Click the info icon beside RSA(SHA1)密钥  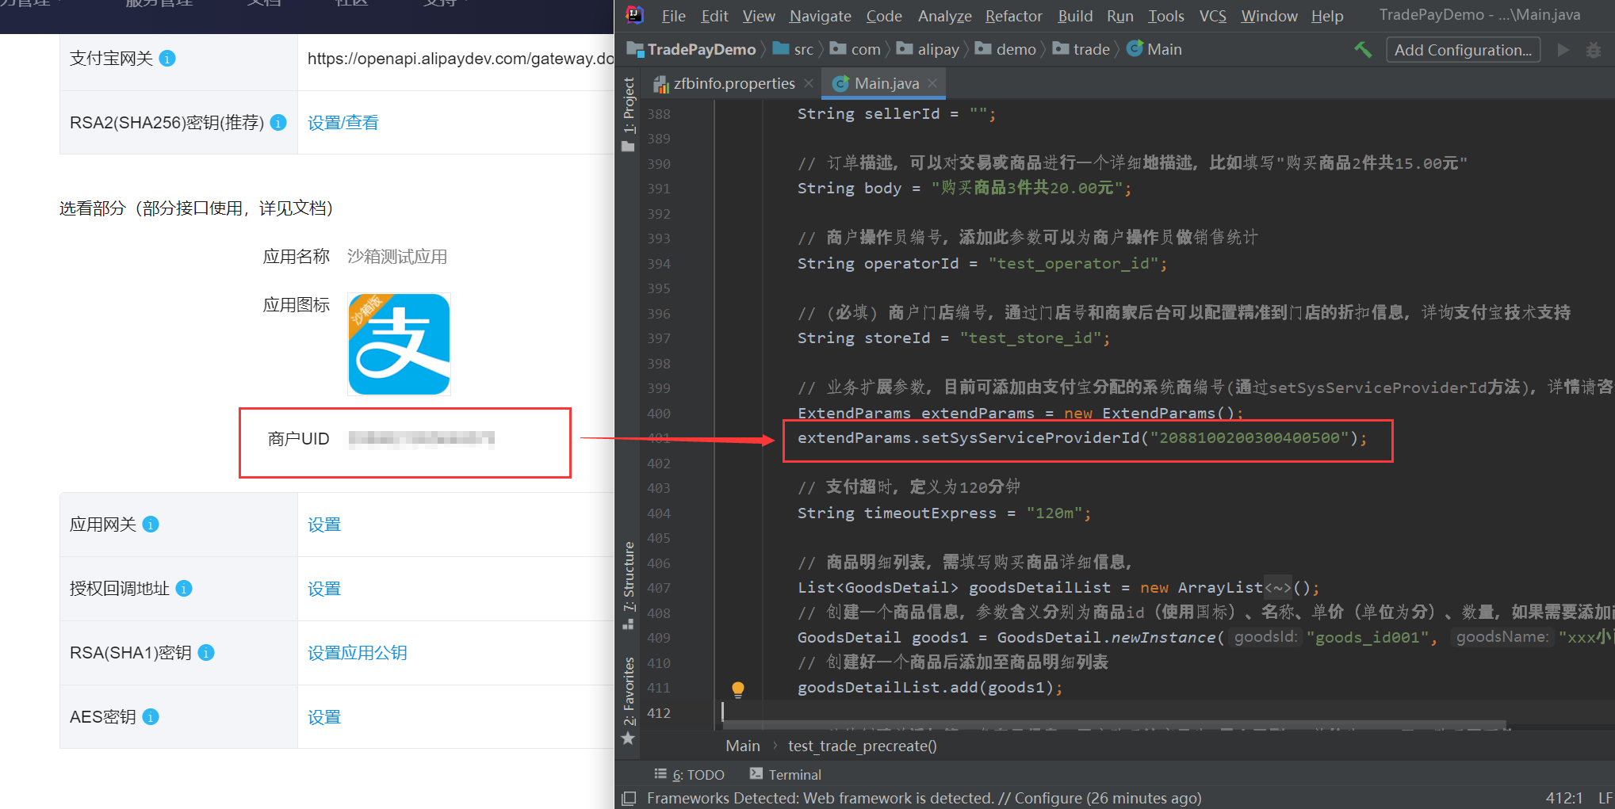pyautogui.click(x=206, y=653)
